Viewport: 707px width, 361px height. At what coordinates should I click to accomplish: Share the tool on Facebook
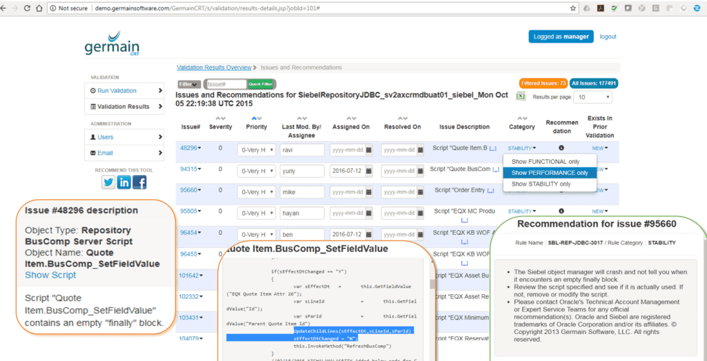(x=139, y=182)
